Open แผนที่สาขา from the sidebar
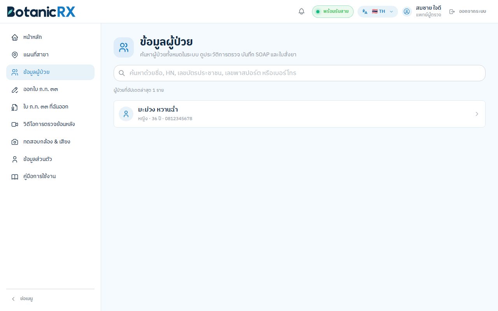The image size is (498, 311). tap(50, 55)
